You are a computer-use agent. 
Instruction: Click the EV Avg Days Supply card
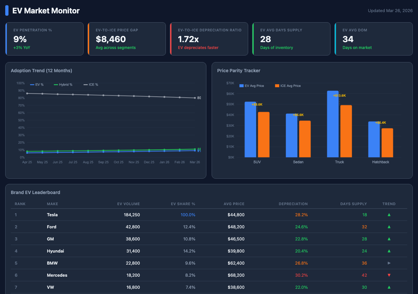click(x=291, y=39)
